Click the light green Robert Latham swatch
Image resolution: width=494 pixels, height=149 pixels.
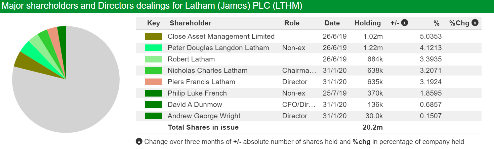pyautogui.click(x=154, y=59)
